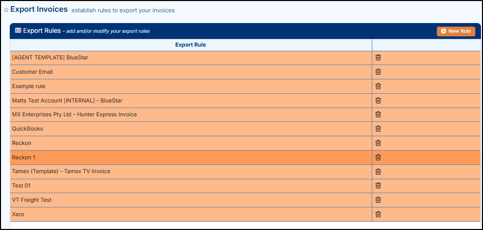
Task: Delete the [AGENT TEMPLATE] BlueStar rule
Action: [x=378, y=57]
